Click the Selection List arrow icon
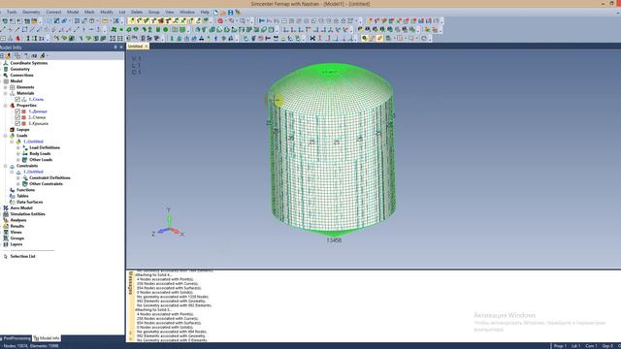This screenshot has height=349, width=621. [x=6, y=256]
